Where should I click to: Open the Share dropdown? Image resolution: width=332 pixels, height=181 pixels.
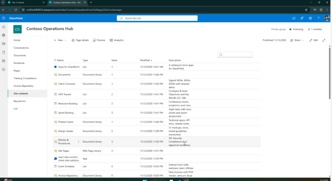click(297, 40)
